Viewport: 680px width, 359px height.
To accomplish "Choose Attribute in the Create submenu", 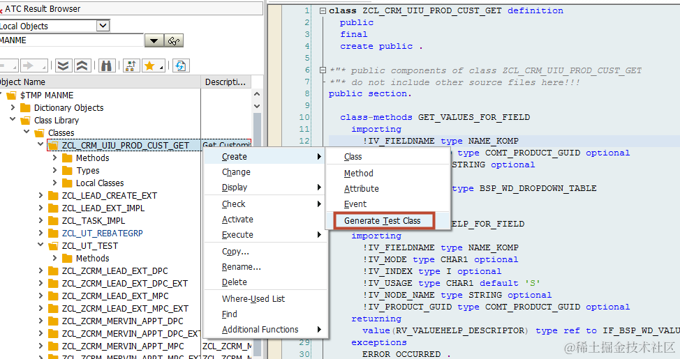I will point(388,189).
